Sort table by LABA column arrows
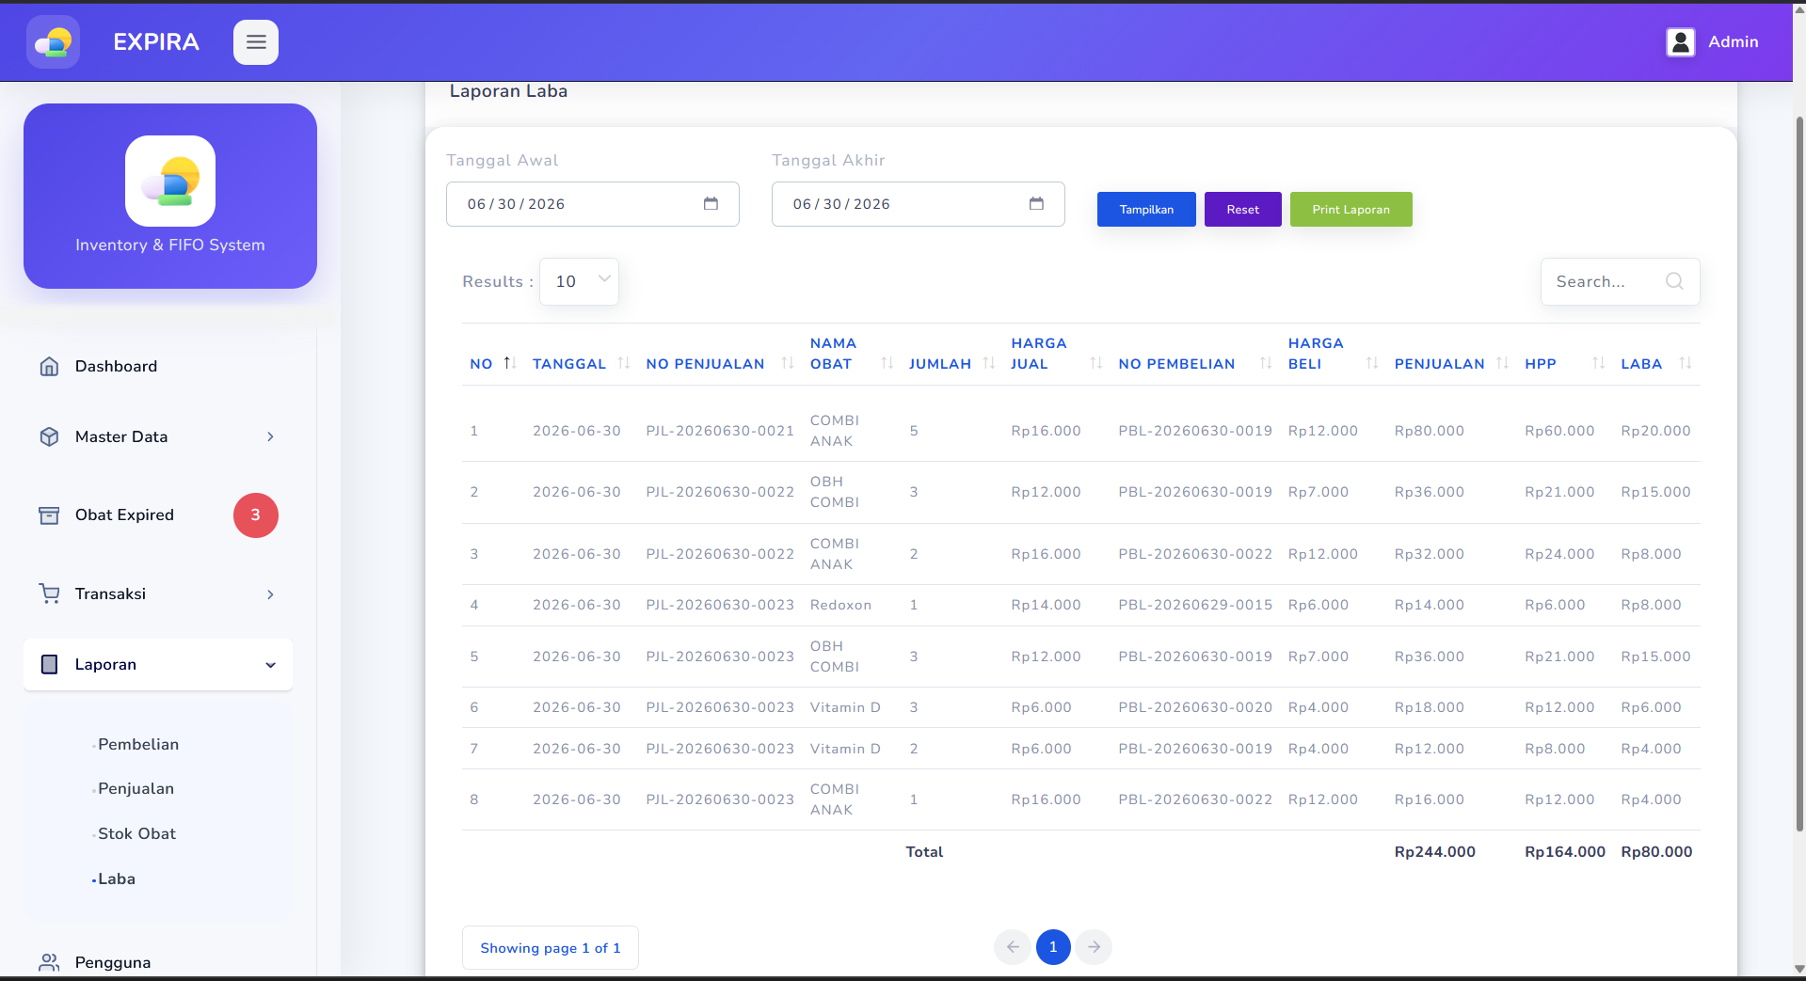Viewport: 1806px width, 981px height. coord(1686,363)
